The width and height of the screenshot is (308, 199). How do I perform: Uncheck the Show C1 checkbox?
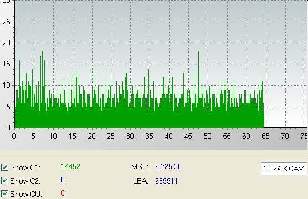pos(4,167)
